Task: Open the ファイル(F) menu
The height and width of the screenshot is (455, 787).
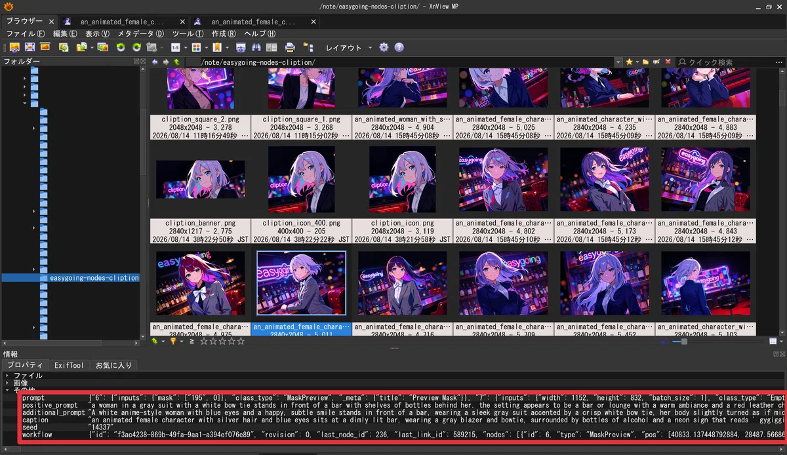Action: [x=26, y=33]
